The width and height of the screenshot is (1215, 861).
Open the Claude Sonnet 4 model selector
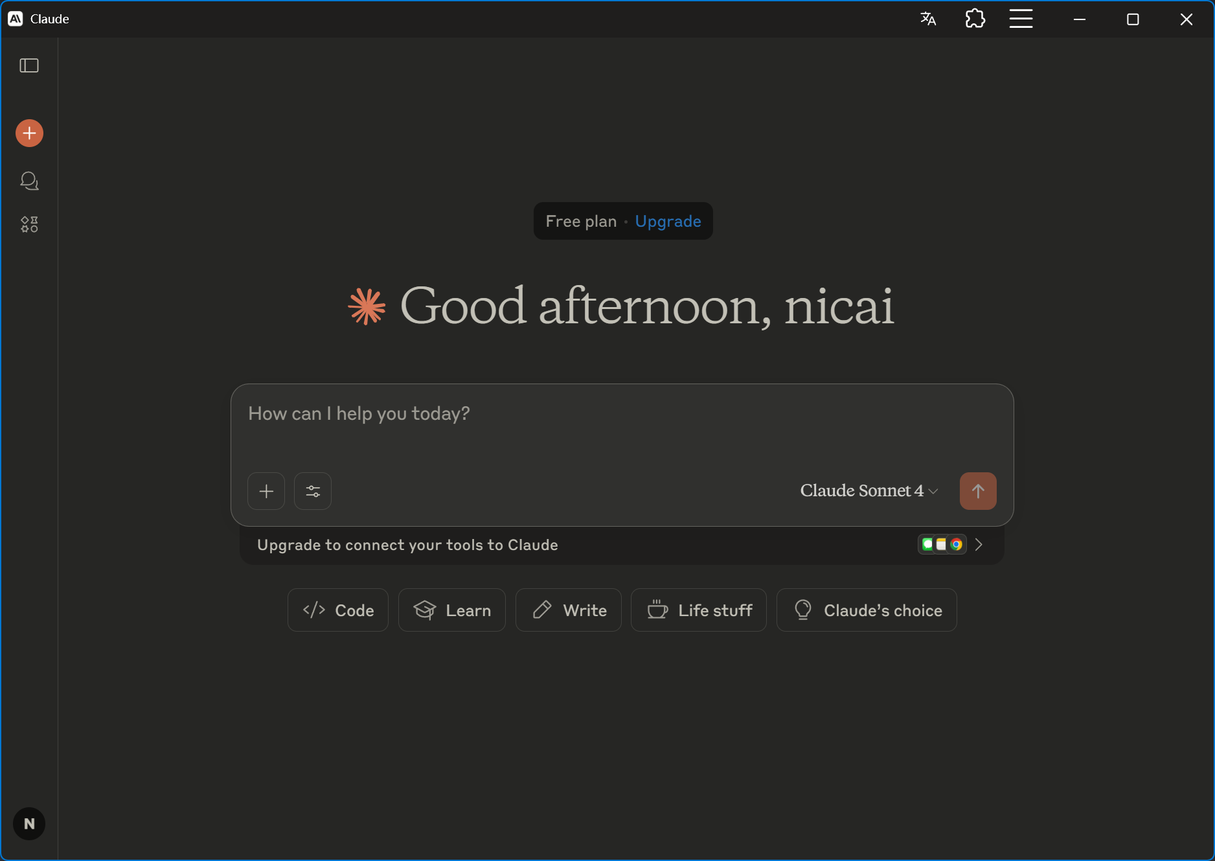click(x=869, y=490)
